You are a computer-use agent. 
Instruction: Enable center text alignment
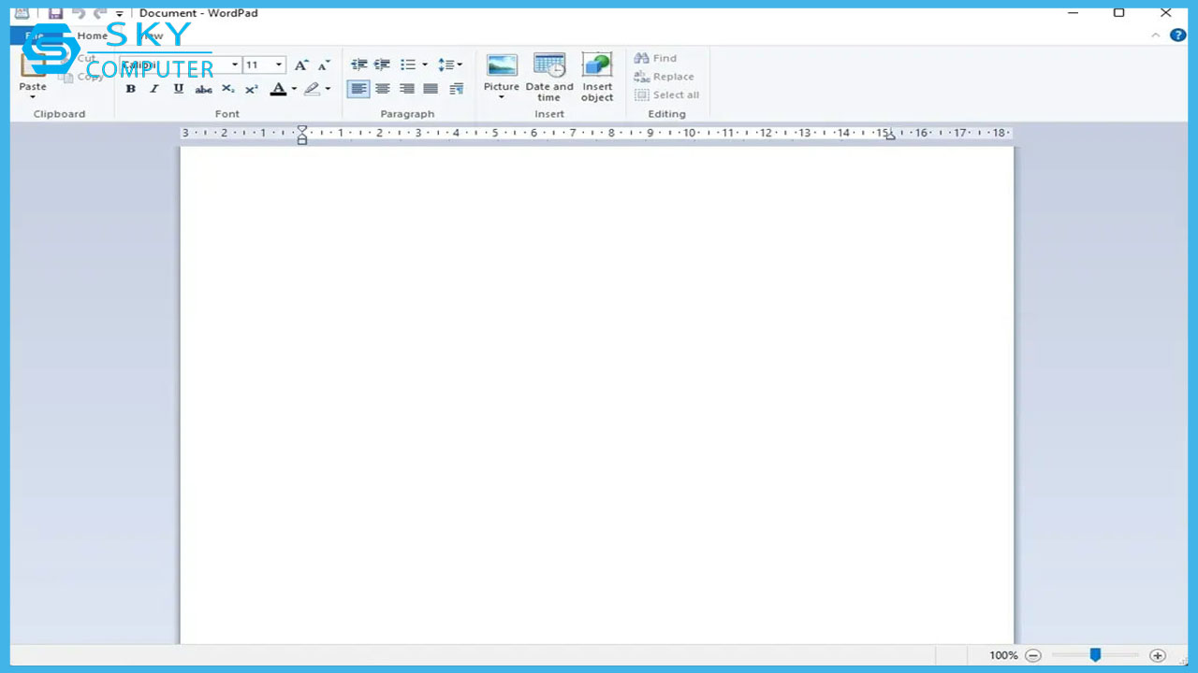pyautogui.click(x=383, y=89)
